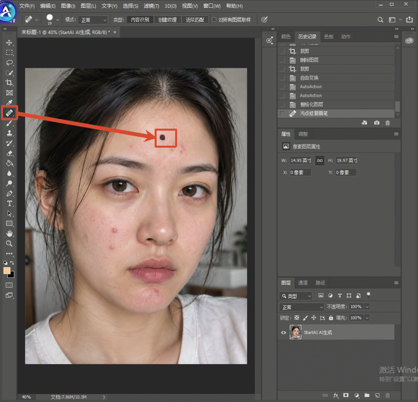Viewport: 418px width, 402px height.
Task: Choose 近似匹配 type button
Action: tap(195, 20)
